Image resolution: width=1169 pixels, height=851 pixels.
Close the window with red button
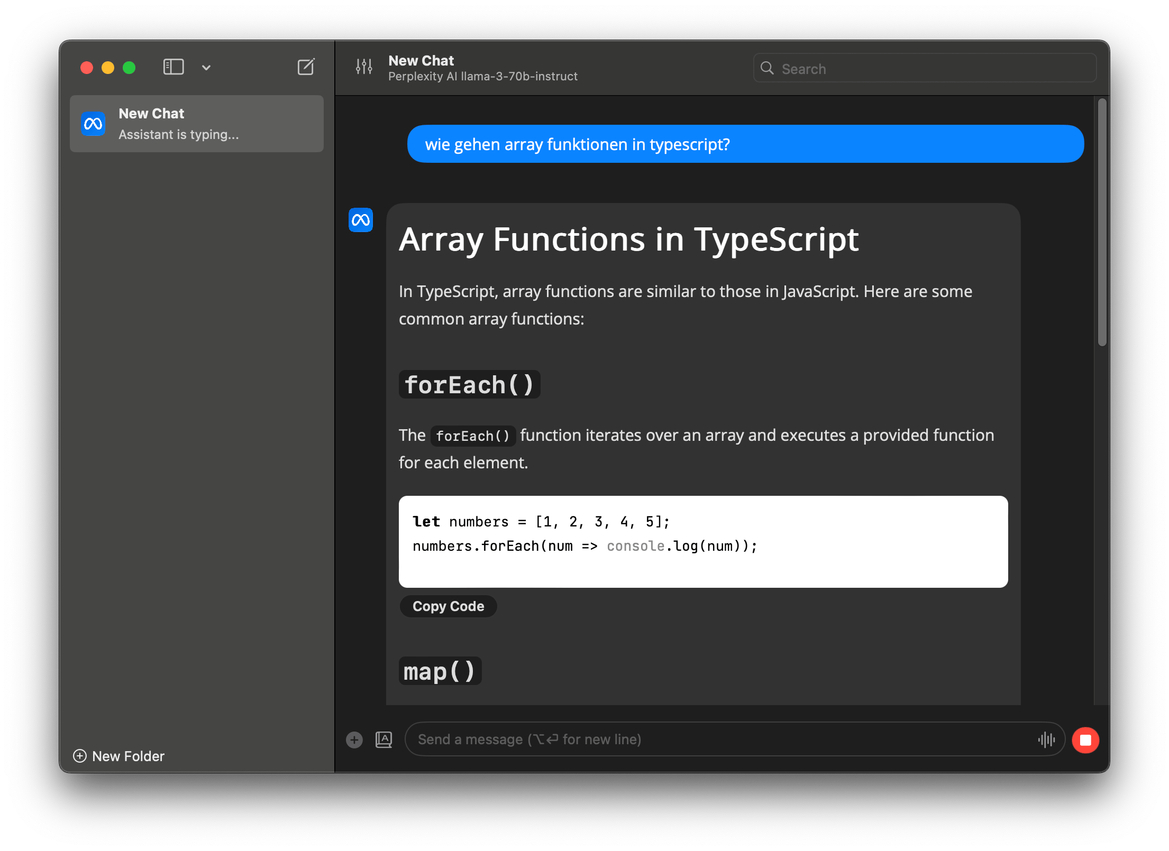click(x=87, y=68)
